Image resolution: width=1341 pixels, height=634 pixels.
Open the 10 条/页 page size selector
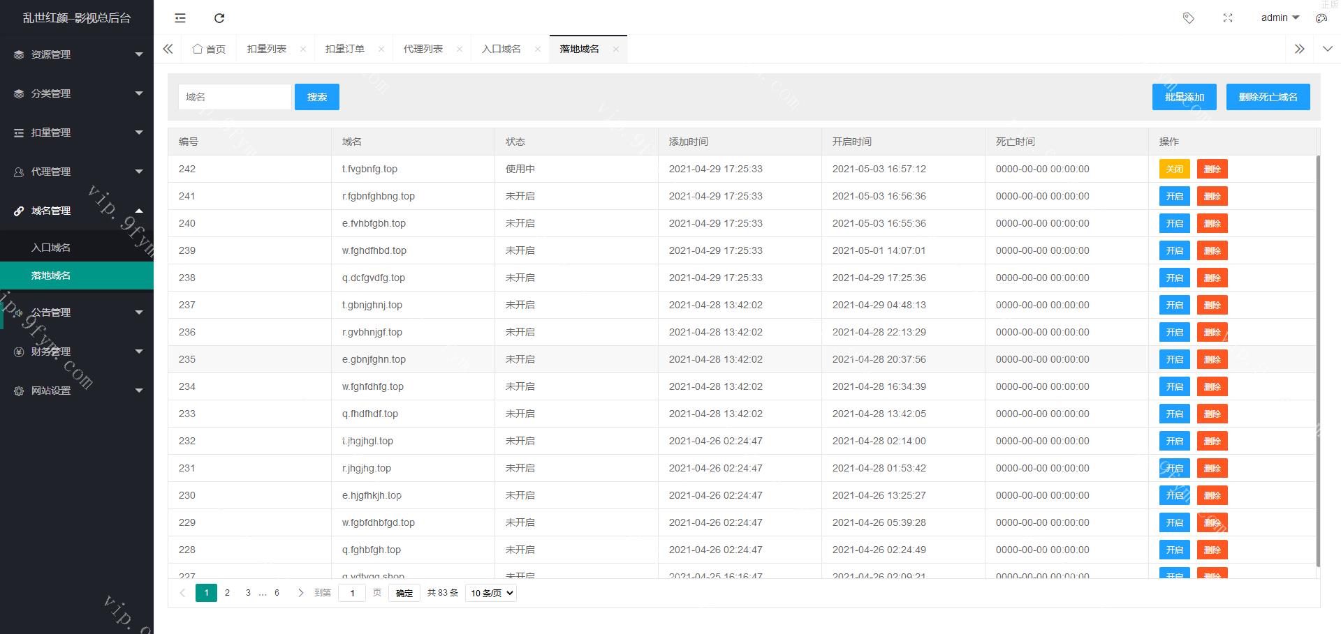490,593
